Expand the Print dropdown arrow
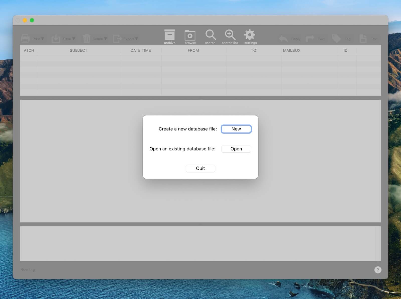This screenshot has height=299, width=401. coord(43,39)
